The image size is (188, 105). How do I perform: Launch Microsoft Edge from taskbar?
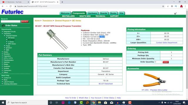pyautogui.click(x=69, y=102)
